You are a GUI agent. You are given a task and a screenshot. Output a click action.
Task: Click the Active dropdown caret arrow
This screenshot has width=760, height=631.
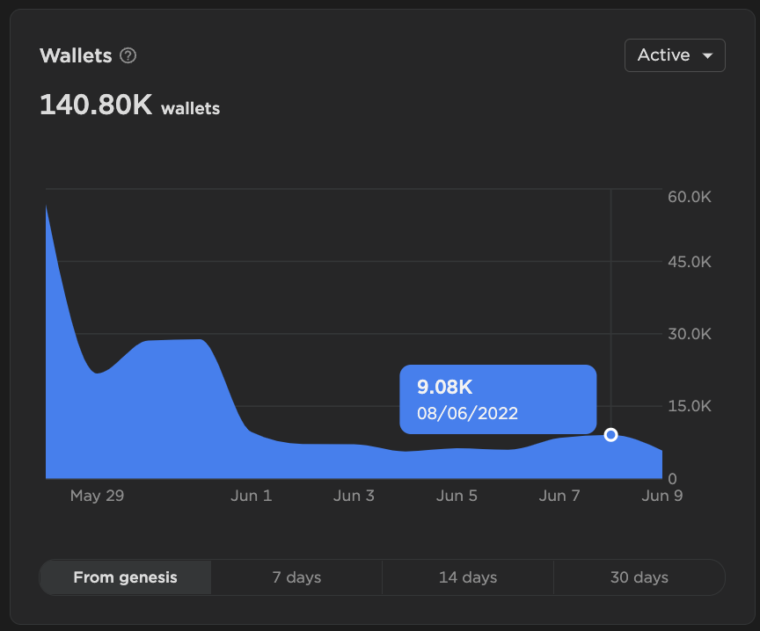click(707, 55)
